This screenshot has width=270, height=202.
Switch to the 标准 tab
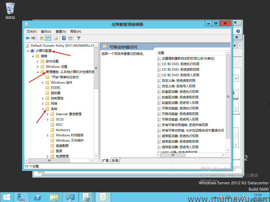(x=115, y=160)
